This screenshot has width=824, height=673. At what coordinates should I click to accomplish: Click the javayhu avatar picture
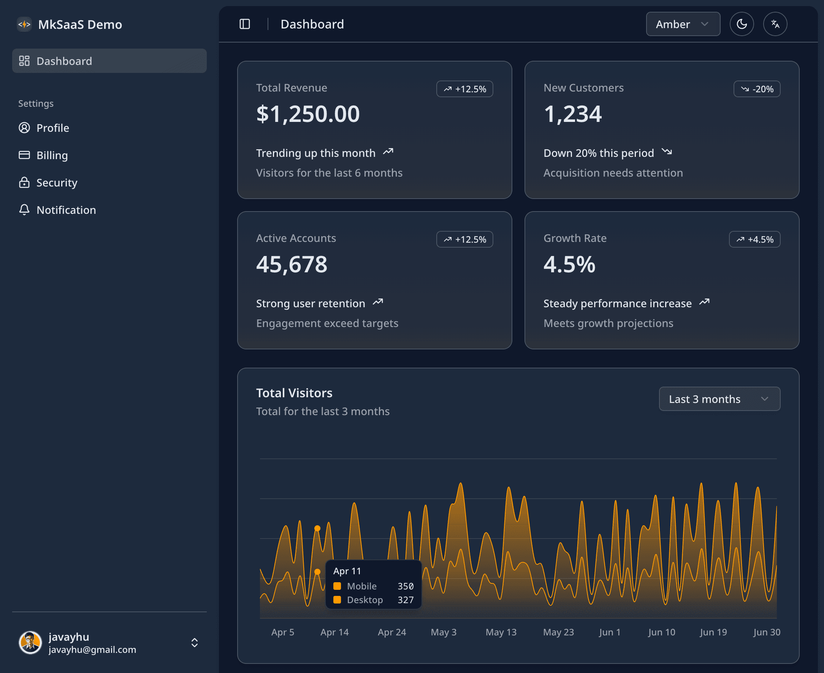tap(30, 642)
